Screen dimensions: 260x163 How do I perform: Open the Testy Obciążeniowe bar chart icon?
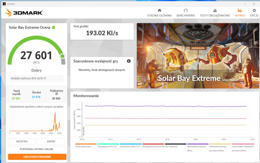coord(215,10)
